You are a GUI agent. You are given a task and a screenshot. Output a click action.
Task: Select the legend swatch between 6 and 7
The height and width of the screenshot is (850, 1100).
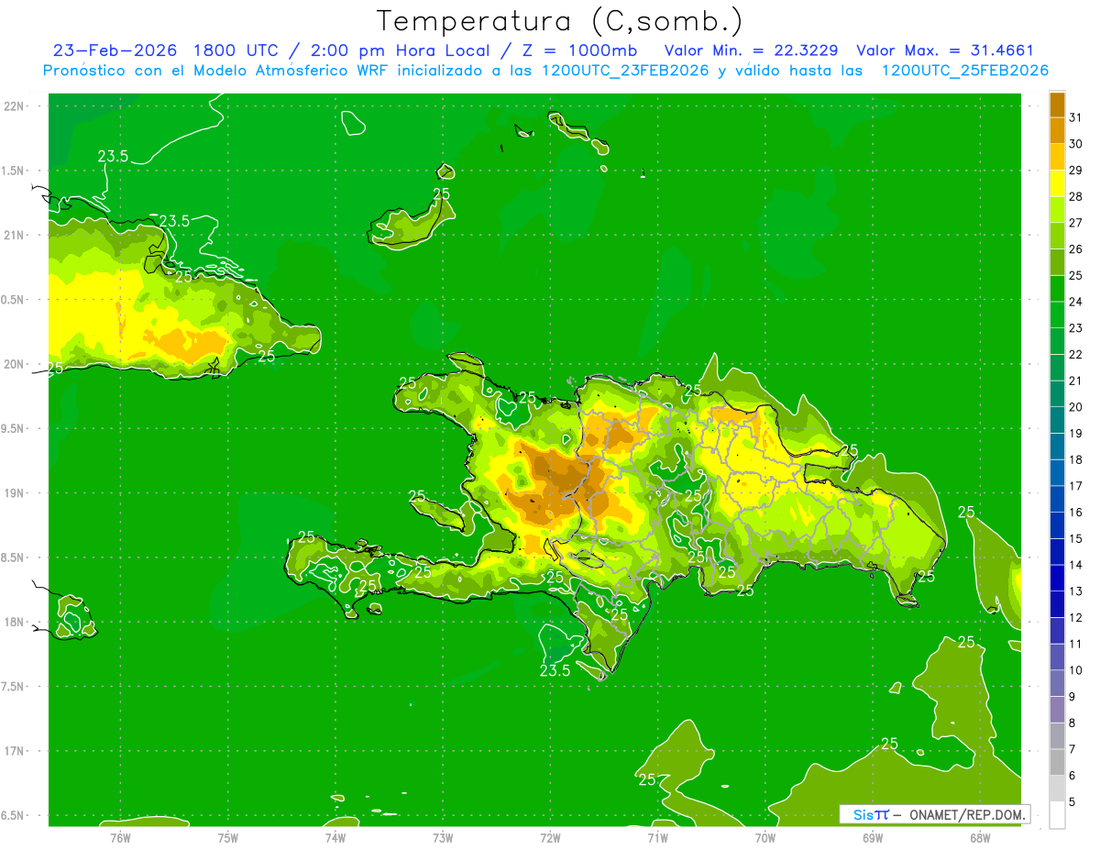[x=1057, y=763]
